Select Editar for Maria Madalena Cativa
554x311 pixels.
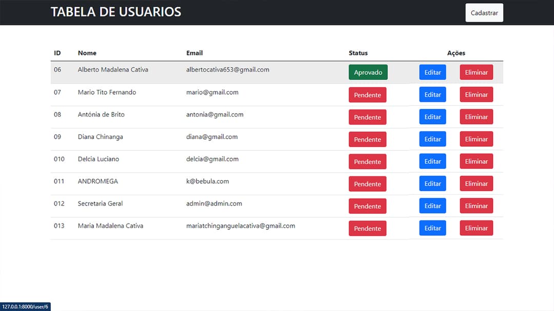pos(432,228)
